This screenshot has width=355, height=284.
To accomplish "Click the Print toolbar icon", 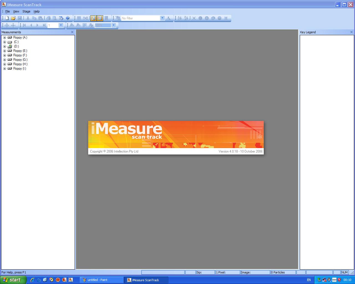I will [48, 18].
